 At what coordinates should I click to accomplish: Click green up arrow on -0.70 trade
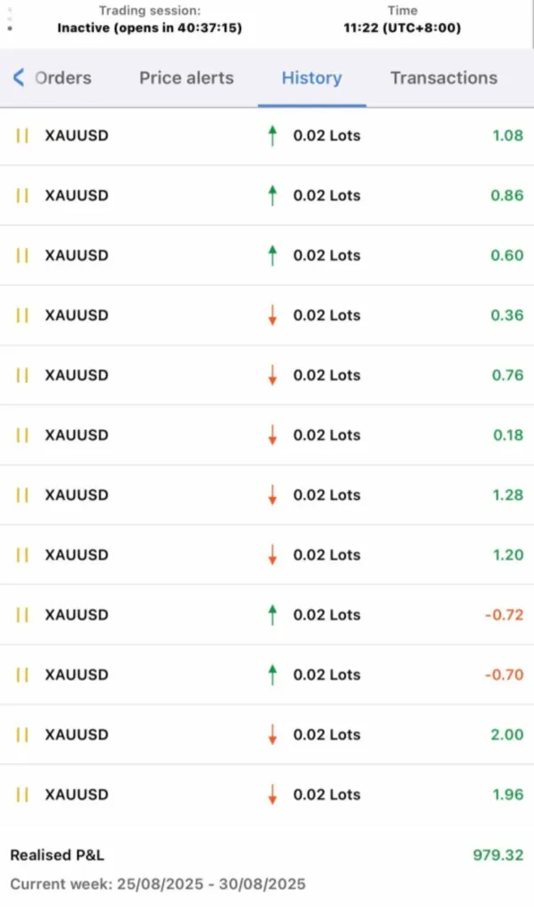(272, 675)
